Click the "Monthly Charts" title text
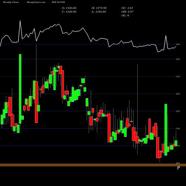186x186 pixels. point(11,2)
